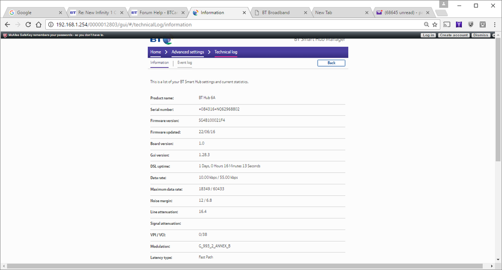Bookmark this page with the star icon
Screen dimensions: 502x270
coord(435,25)
